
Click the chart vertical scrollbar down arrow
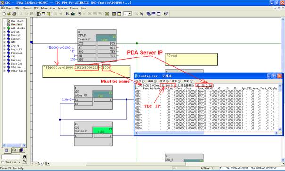[283, 160]
